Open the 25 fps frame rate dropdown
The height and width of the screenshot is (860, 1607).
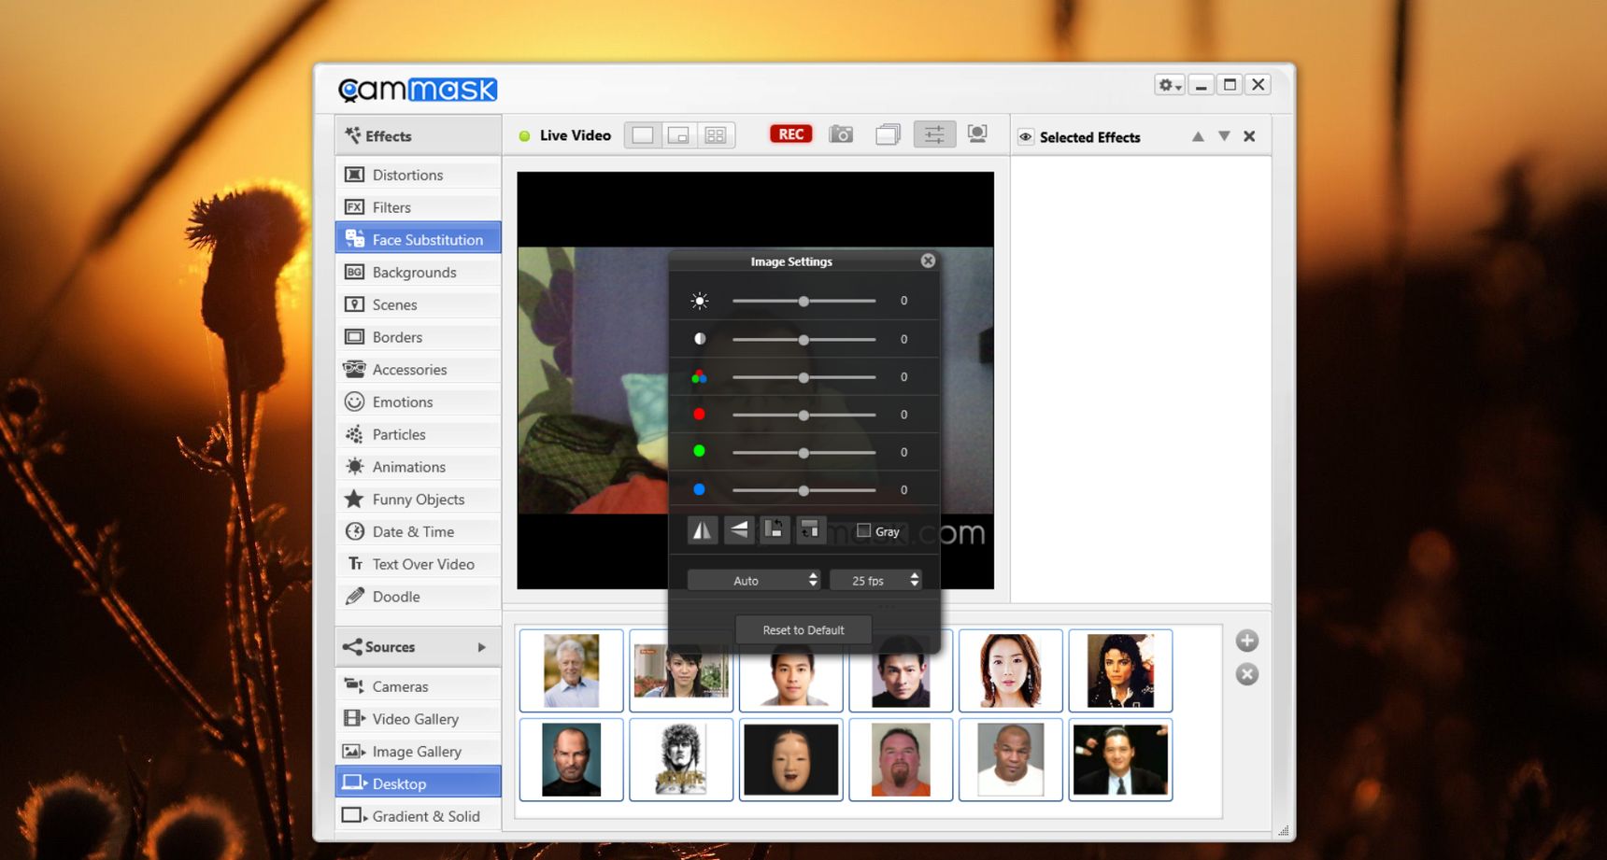(x=876, y=580)
